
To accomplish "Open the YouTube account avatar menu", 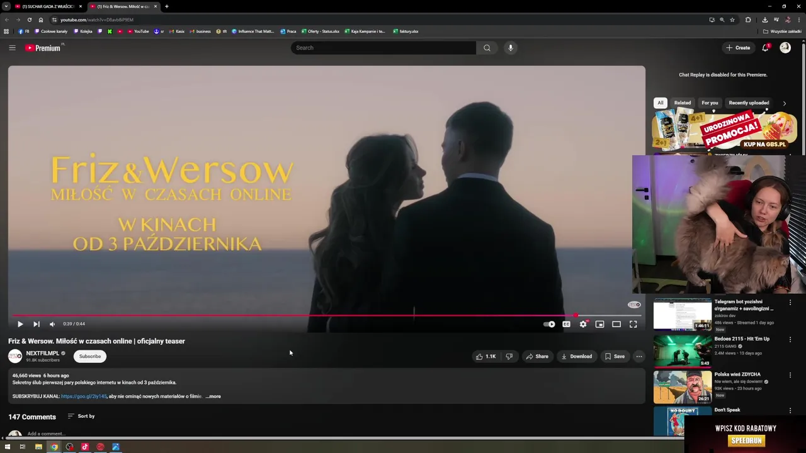I will (785, 48).
